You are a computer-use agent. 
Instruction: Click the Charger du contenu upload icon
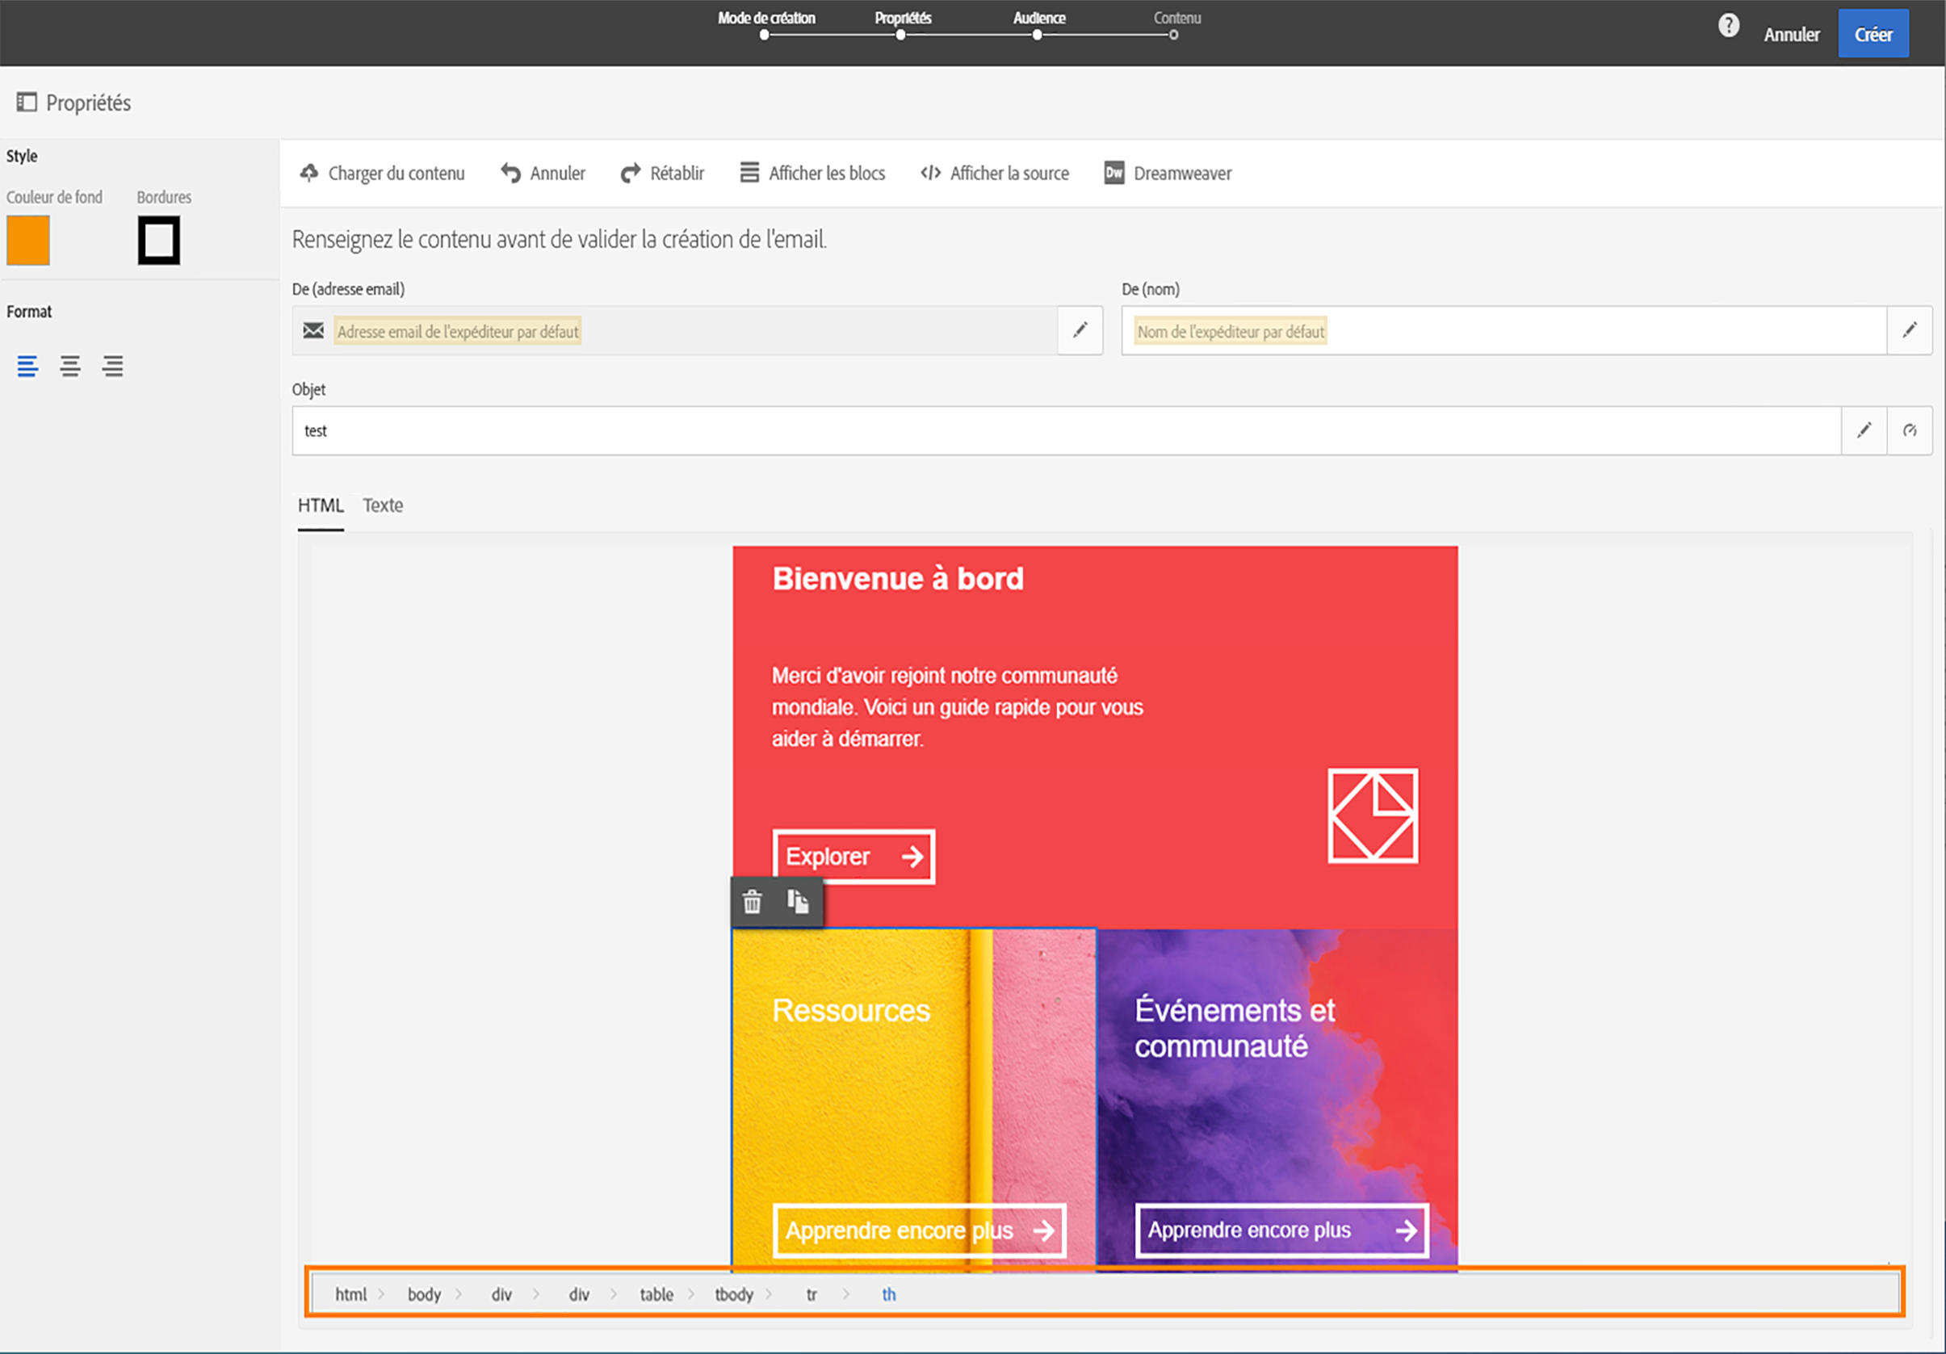point(309,173)
